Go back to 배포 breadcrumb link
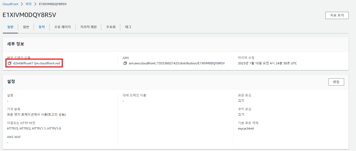The image size is (356, 151). pos(29,4)
